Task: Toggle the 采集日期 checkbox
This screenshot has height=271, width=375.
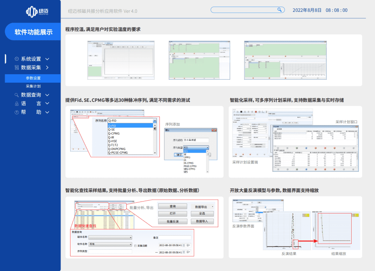Action: point(135,245)
